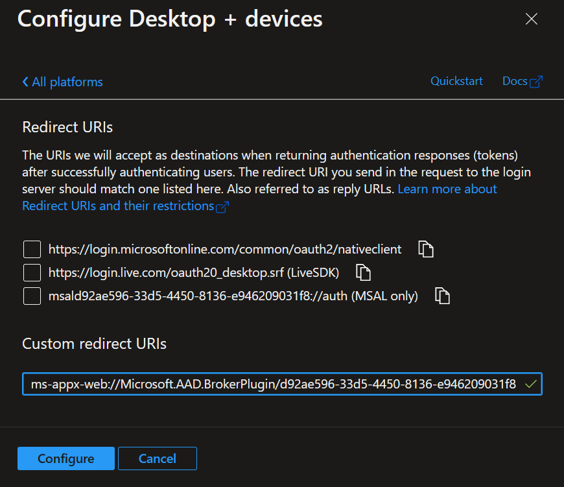This screenshot has height=487, width=564.
Task: Close the Configure Desktop + devices panel
Action: point(532,19)
